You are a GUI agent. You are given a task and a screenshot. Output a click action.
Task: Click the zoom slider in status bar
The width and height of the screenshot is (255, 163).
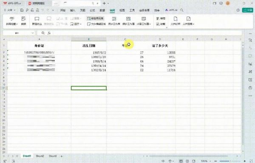230,161
